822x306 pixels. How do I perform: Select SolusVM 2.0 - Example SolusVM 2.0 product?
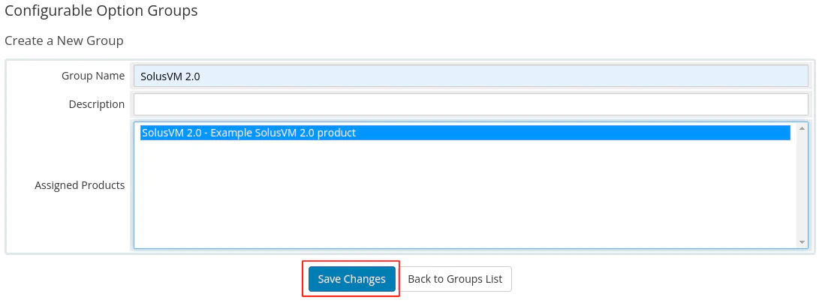click(x=465, y=133)
